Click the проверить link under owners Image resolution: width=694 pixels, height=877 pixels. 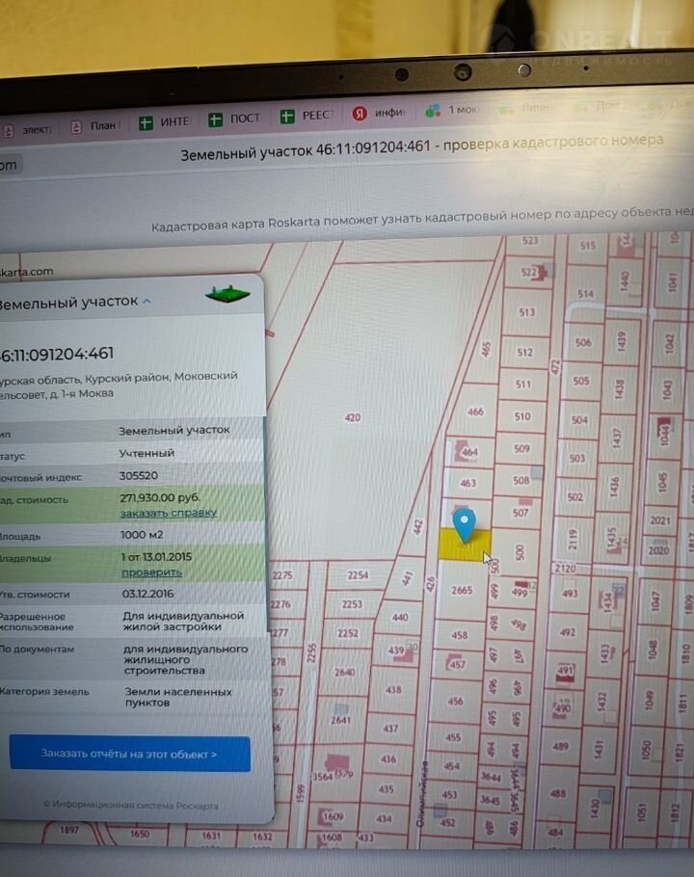pos(150,572)
